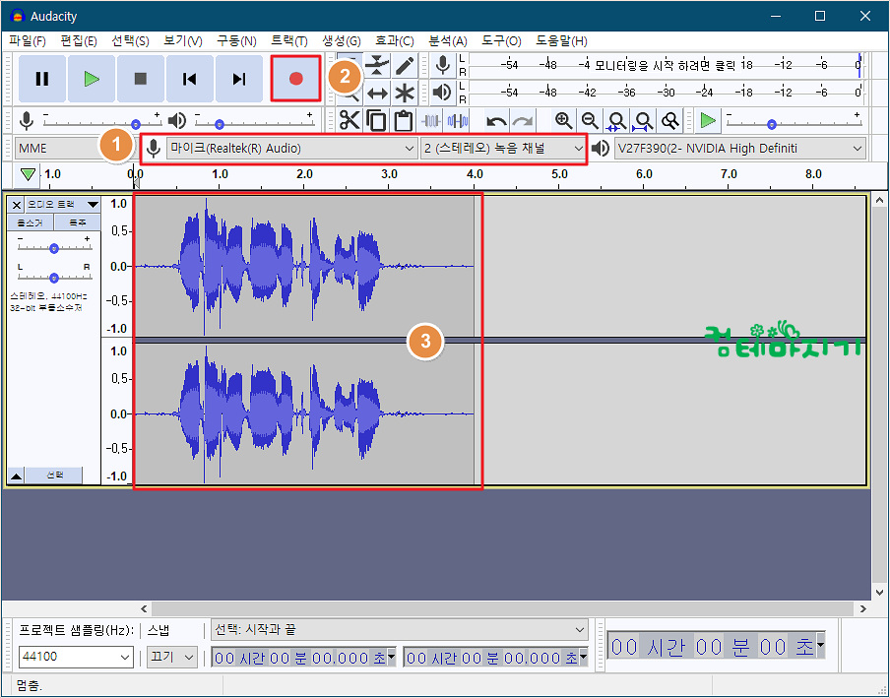The width and height of the screenshot is (890, 698).
Task: Click Play-at-Speed green arrow
Action: click(x=708, y=120)
